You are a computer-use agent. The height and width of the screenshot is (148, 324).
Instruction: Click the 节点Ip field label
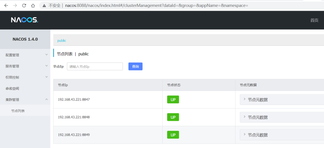pyautogui.click(x=58, y=66)
